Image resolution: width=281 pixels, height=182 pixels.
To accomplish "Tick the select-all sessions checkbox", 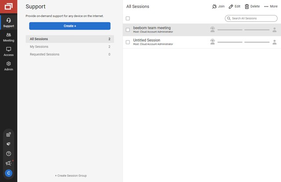I will pyautogui.click(x=128, y=18).
